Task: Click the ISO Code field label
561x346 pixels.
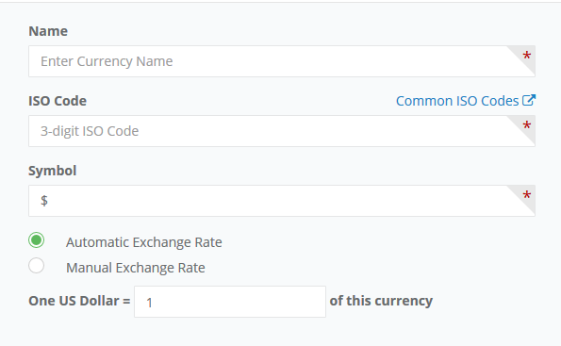Action: click(x=58, y=101)
